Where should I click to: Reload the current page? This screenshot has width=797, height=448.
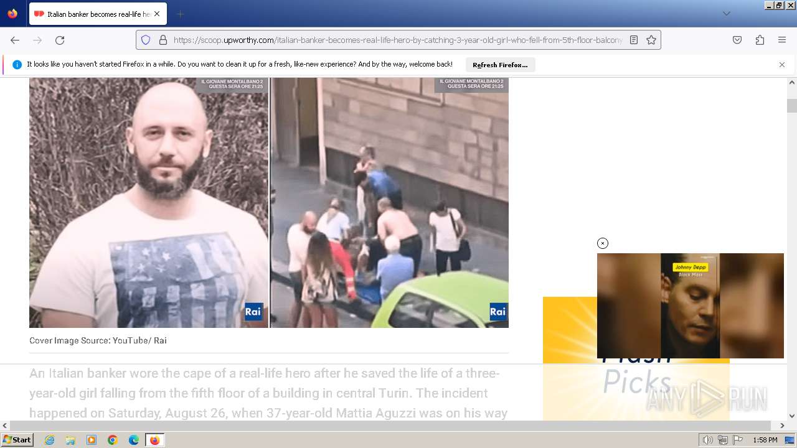point(60,40)
